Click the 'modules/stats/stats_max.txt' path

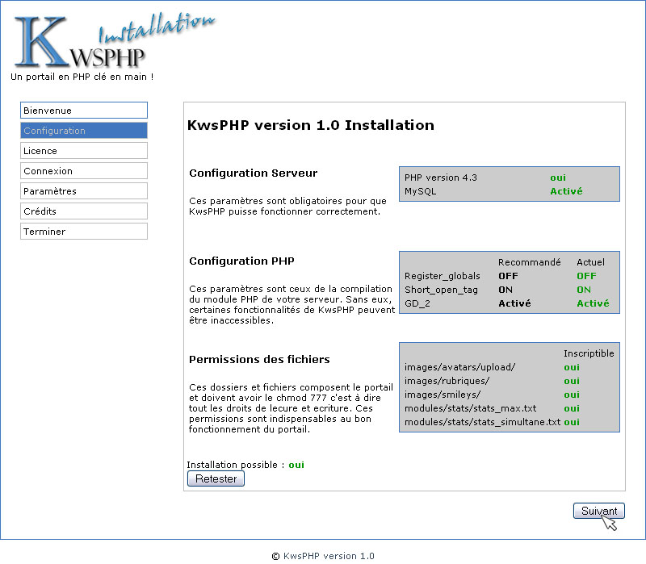point(471,408)
